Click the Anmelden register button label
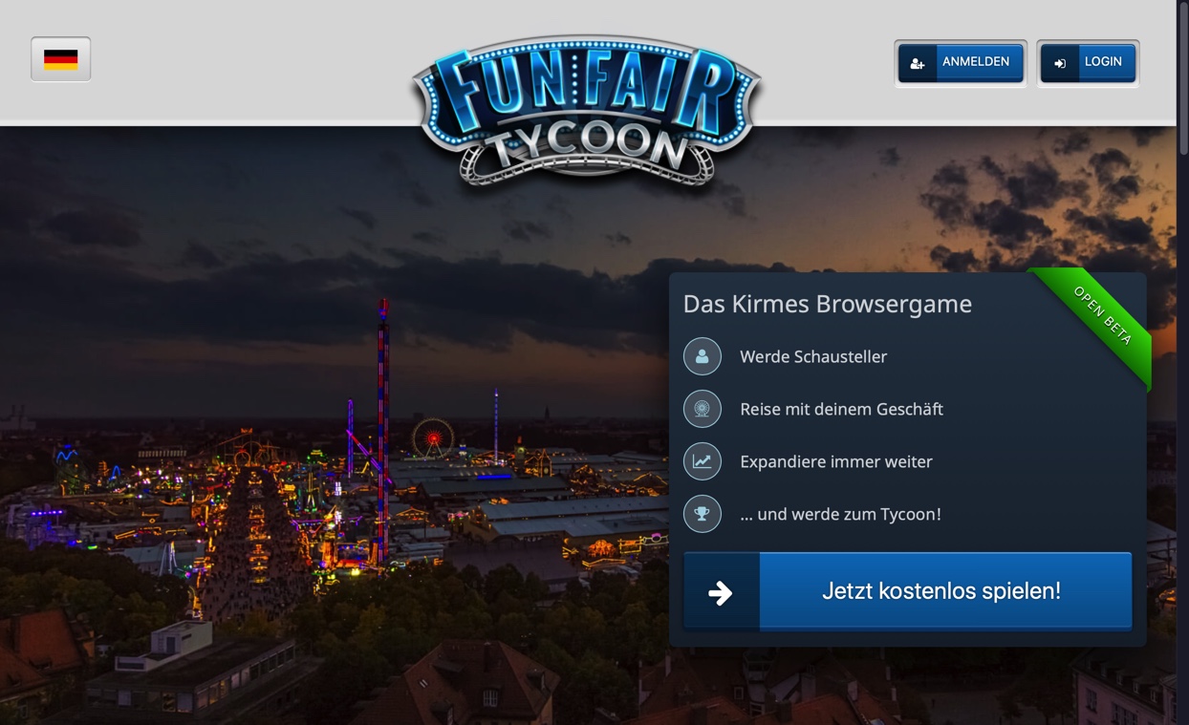This screenshot has height=725, width=1189. 976,61
